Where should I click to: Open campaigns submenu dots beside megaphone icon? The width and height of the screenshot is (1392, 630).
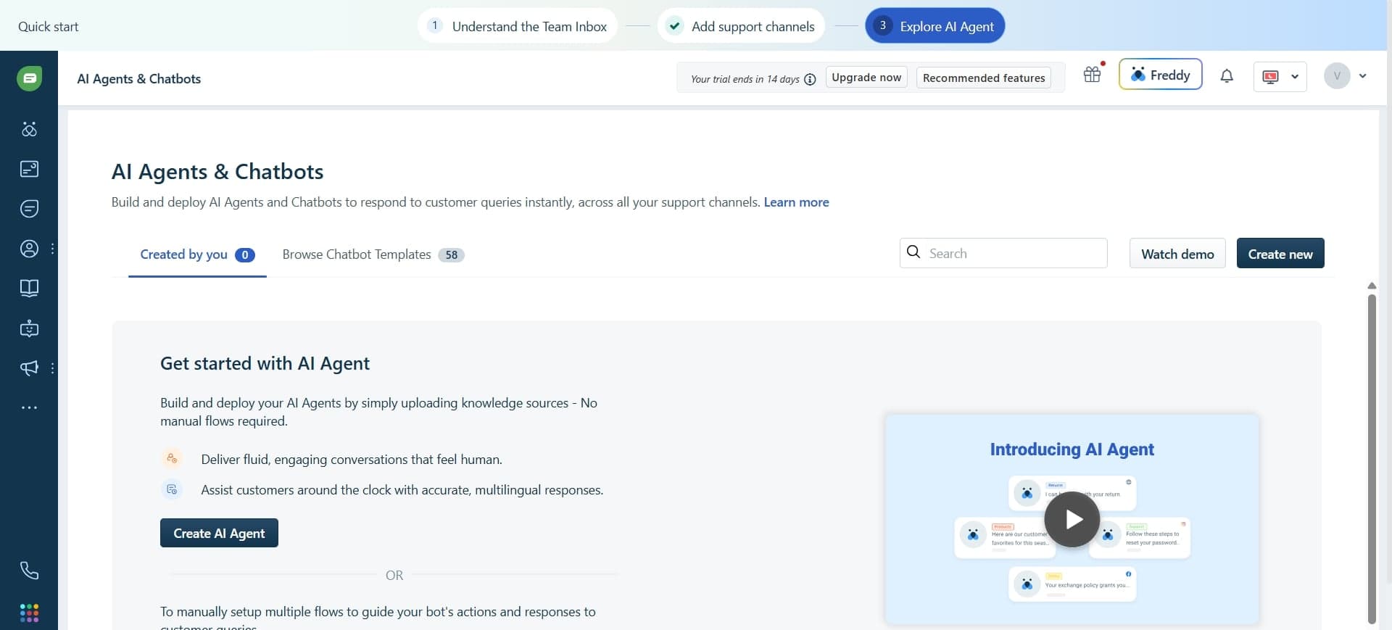point(53,368)
